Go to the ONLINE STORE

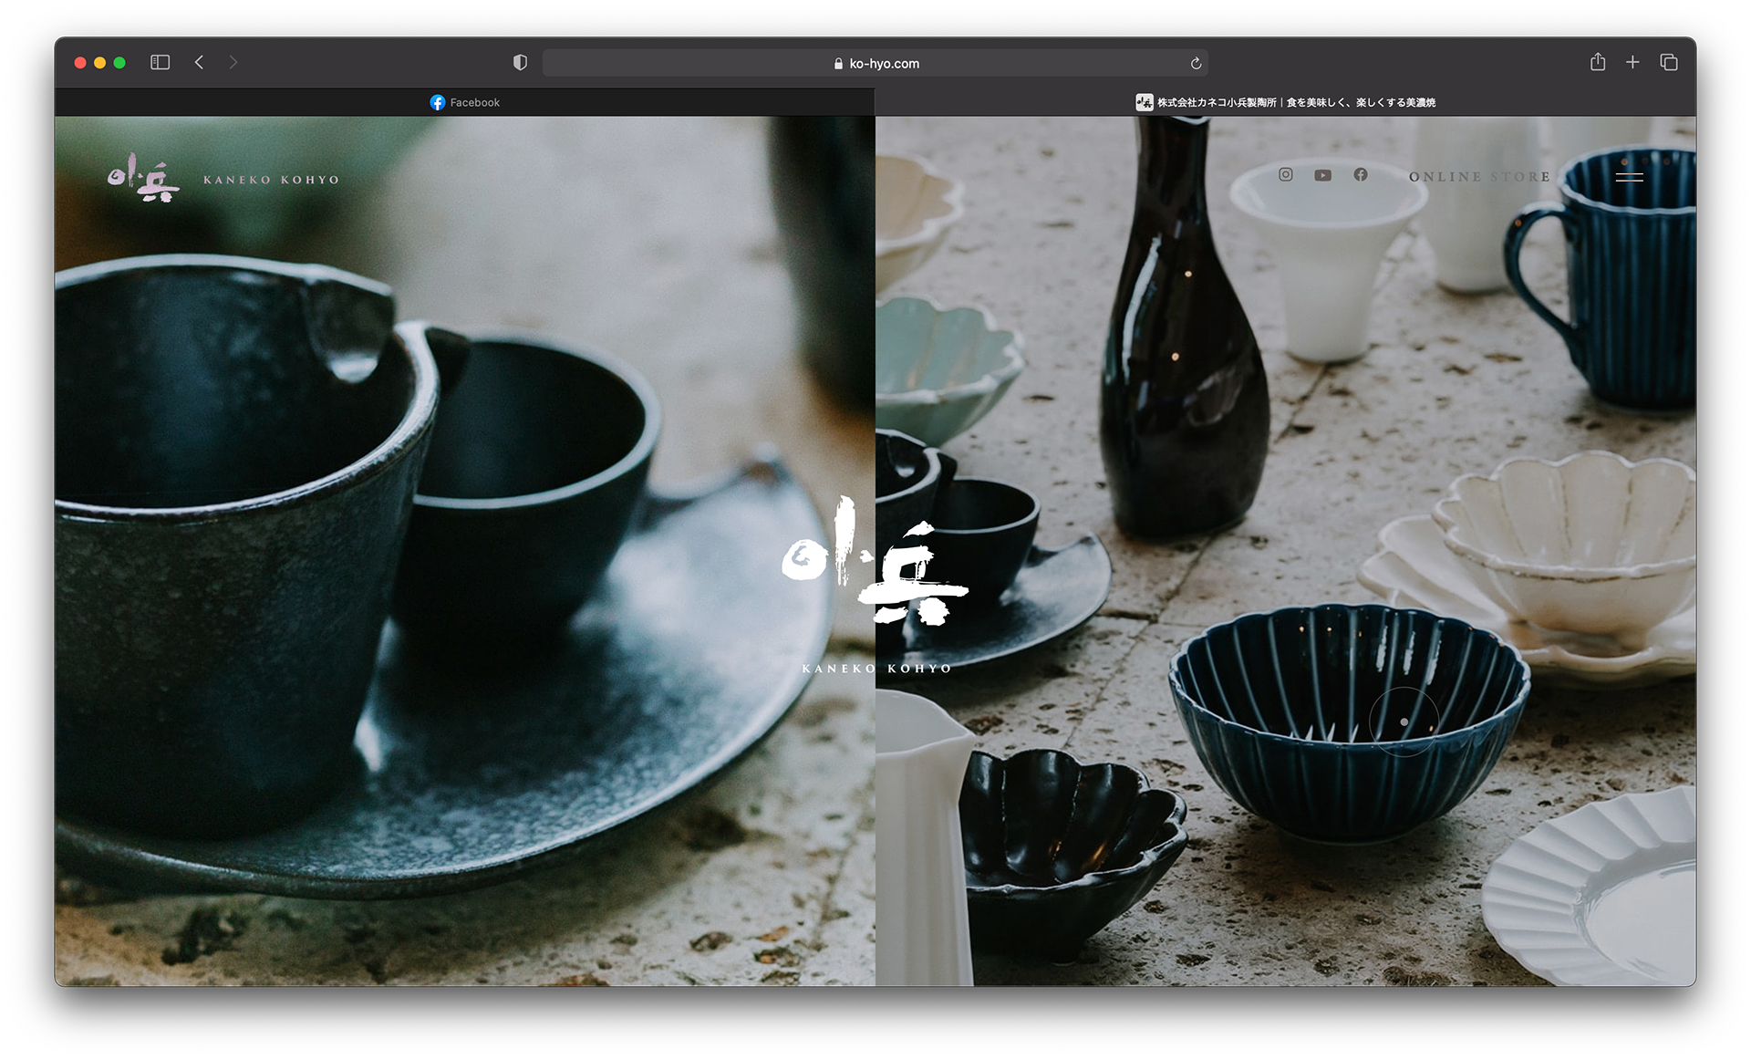tap(1479, 177)
